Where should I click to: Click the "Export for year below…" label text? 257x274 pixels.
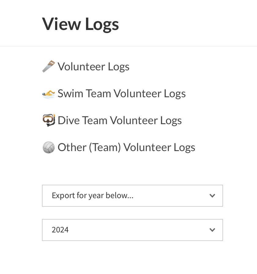[92, 196]
